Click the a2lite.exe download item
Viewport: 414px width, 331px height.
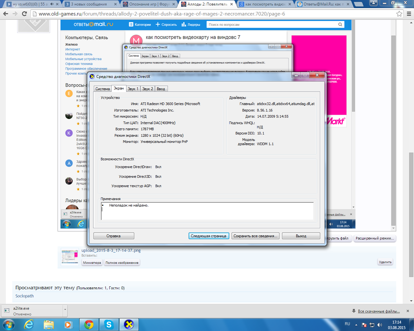point(32,311)
